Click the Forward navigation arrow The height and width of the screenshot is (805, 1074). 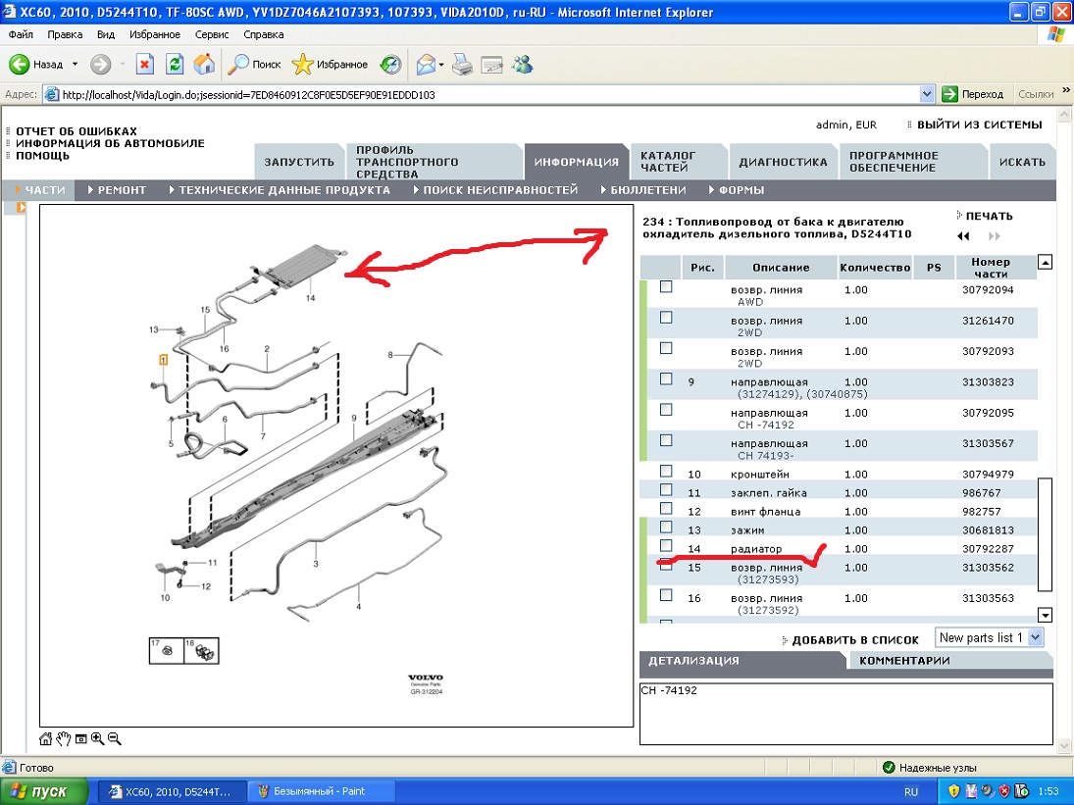tap(101, 65)
